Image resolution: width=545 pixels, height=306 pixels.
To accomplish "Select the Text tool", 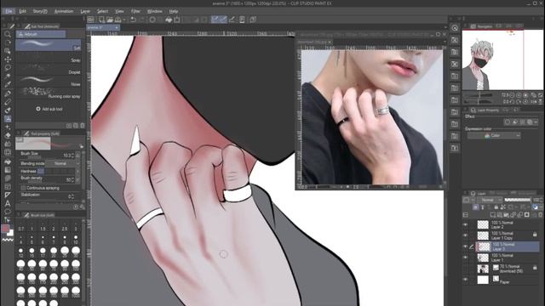I will [x=8, y=204].
